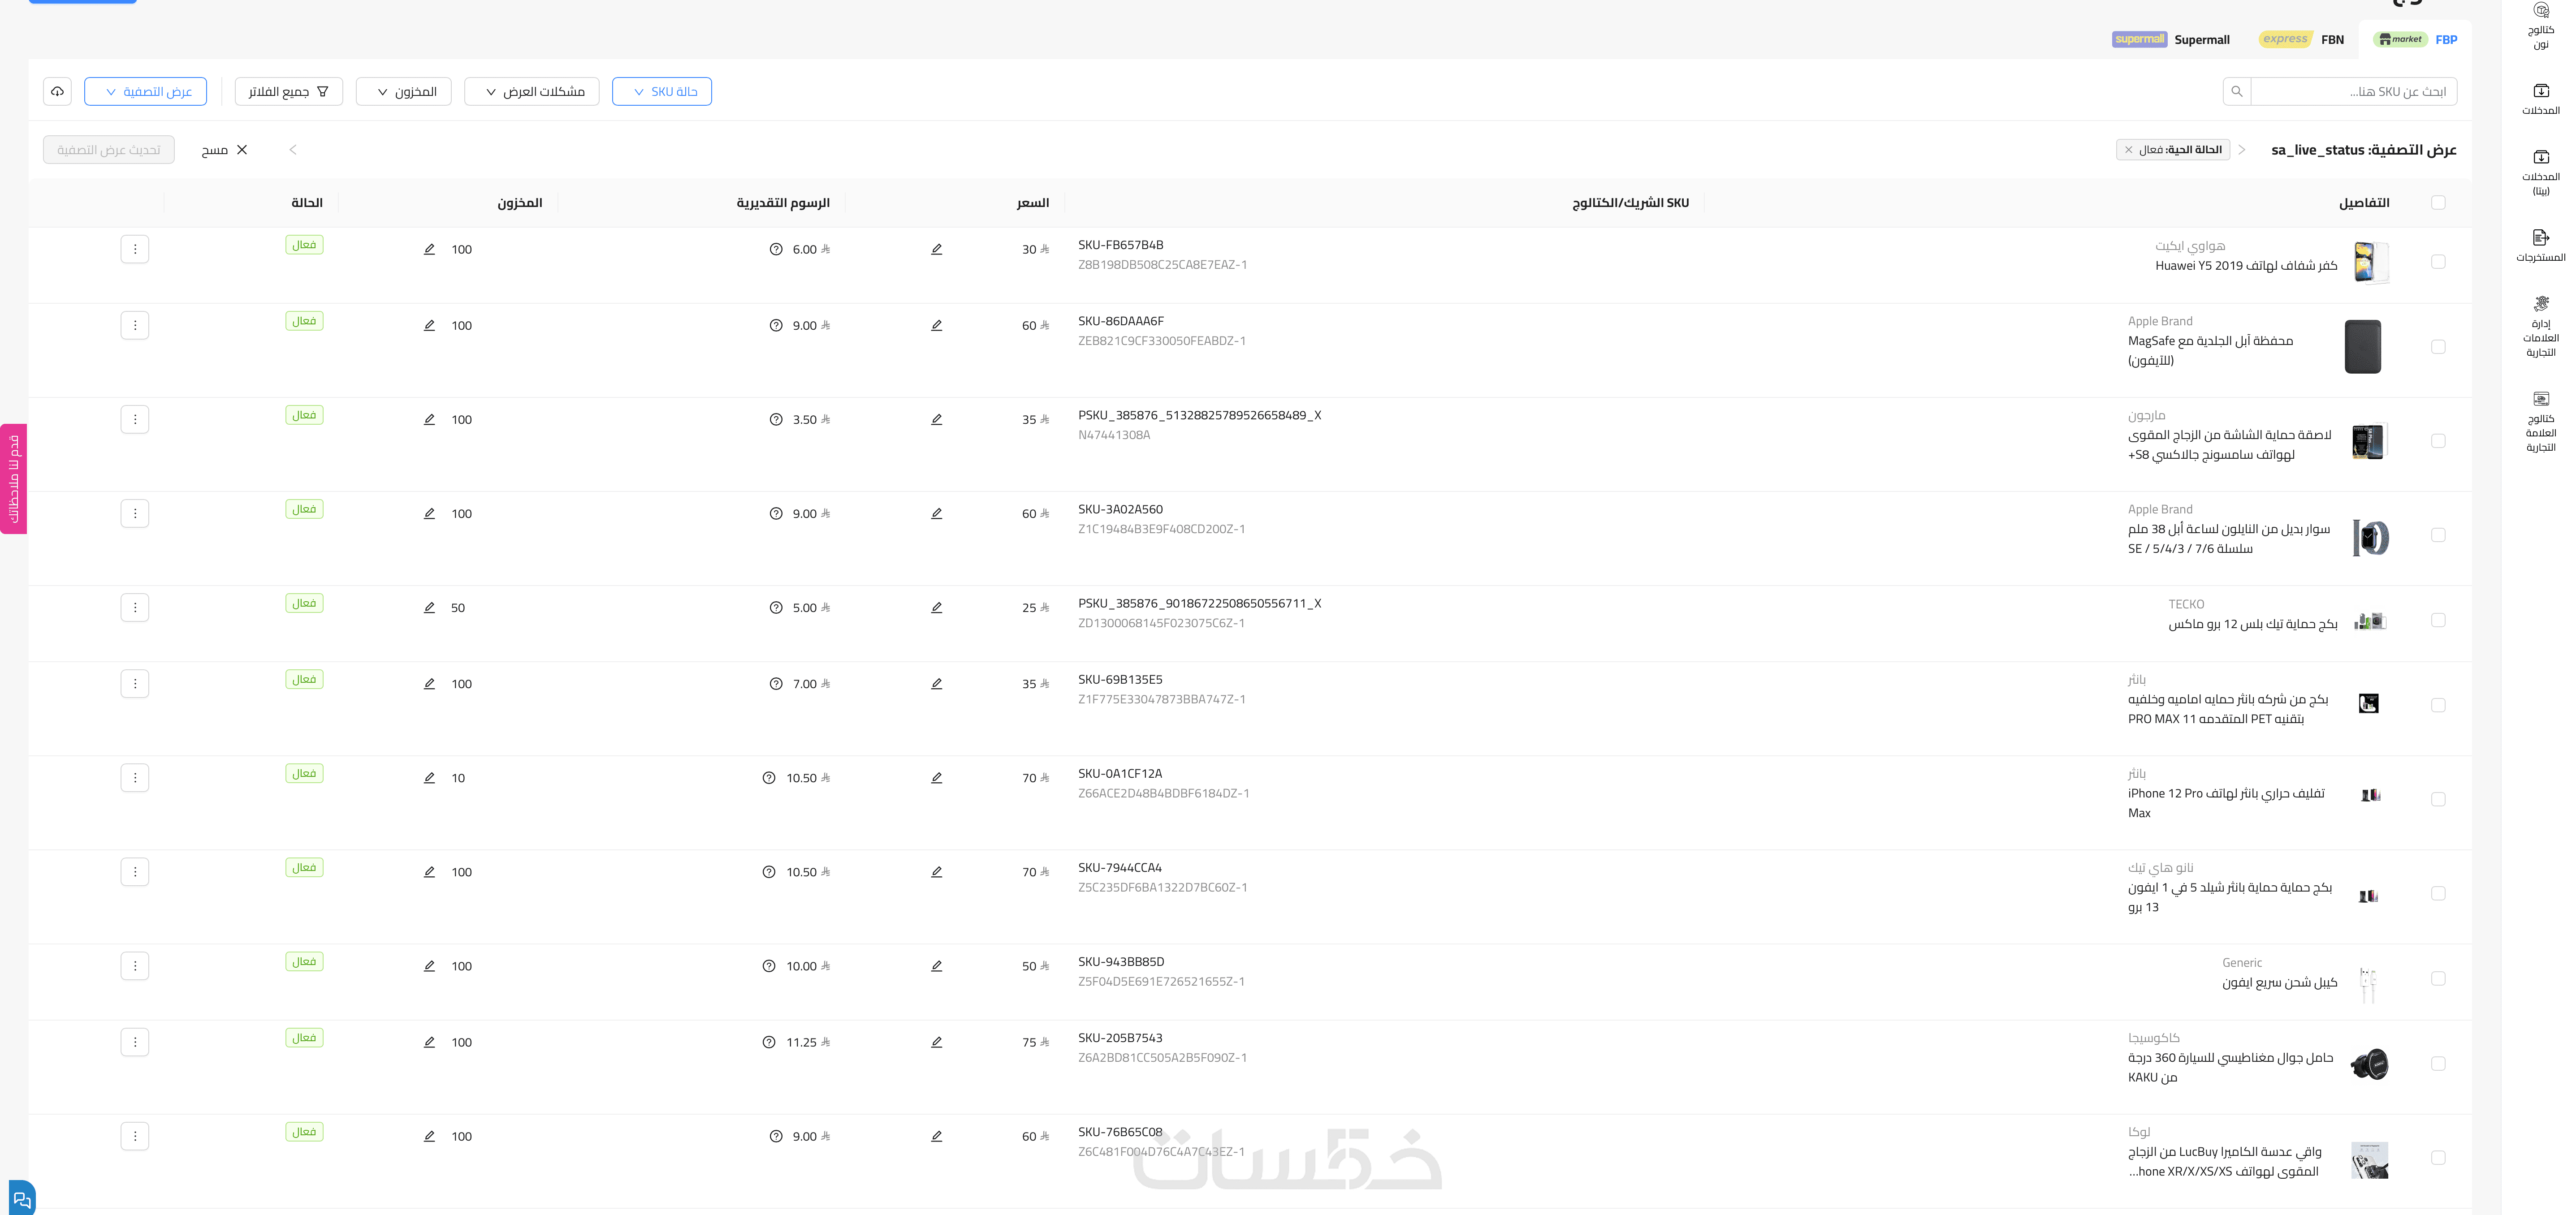Click the cloud upload icon in filter bar
Screen dimensions: 2576x1215
[x=58, y=91]
